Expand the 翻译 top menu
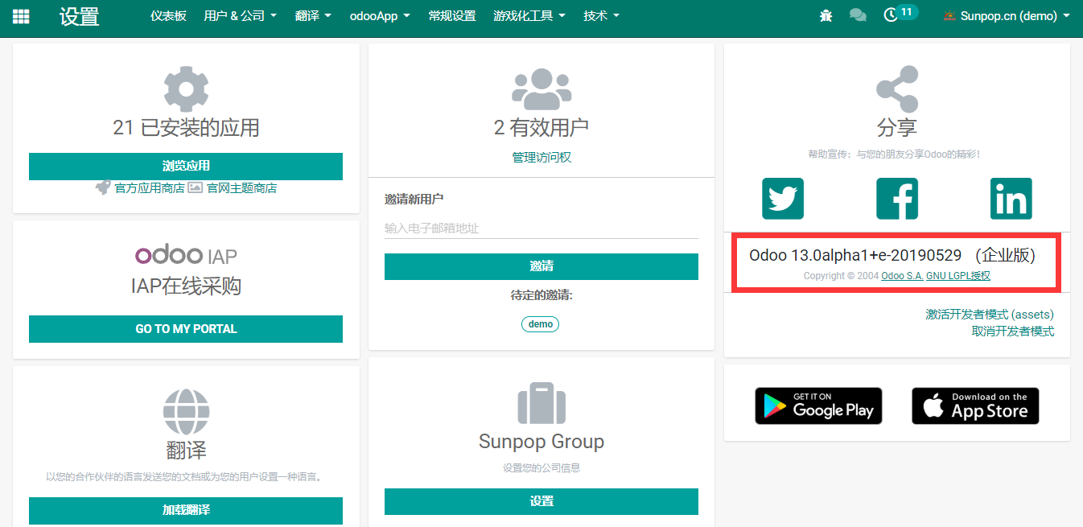Screen dimensions: 1083x527 (313, 15)
